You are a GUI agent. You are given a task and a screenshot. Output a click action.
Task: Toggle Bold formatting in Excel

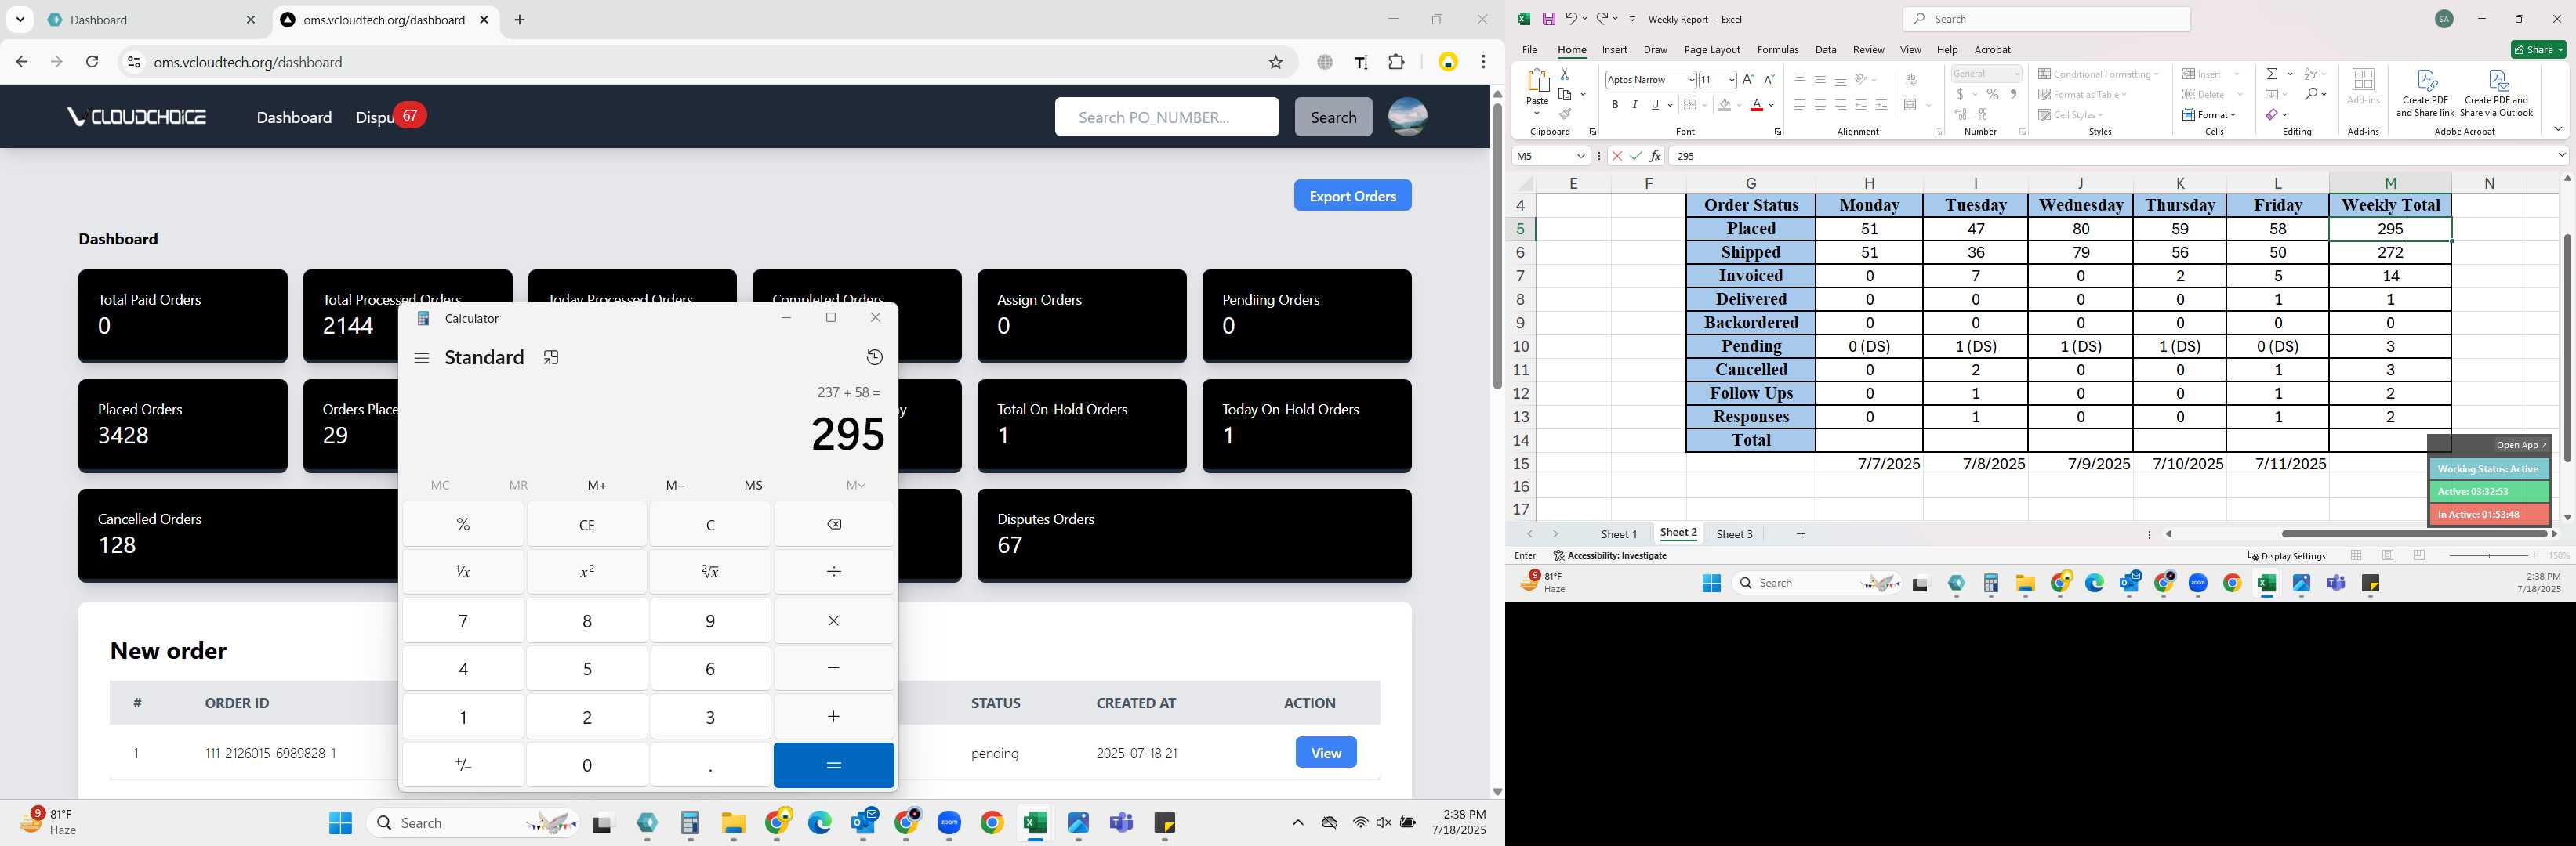tap(1614, 105)
